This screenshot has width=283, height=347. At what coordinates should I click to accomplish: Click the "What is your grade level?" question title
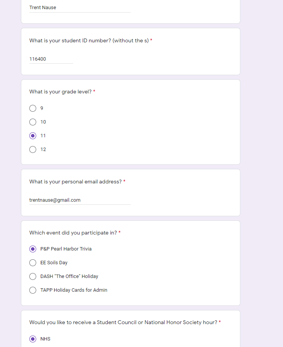(60, 92)
